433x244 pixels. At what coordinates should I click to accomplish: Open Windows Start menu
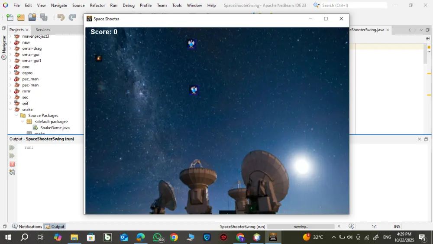(x=8, y=237)
